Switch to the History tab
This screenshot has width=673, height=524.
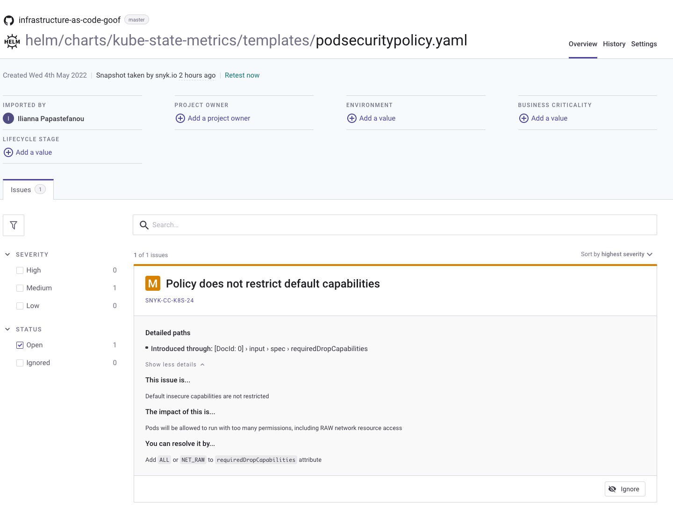coord(614,44)
